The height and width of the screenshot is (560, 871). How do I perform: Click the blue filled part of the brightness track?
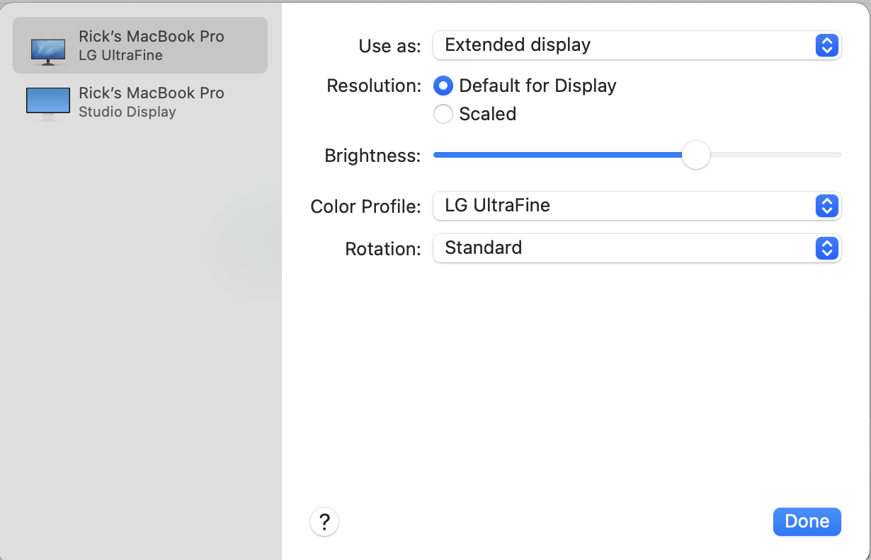[557, 155]
